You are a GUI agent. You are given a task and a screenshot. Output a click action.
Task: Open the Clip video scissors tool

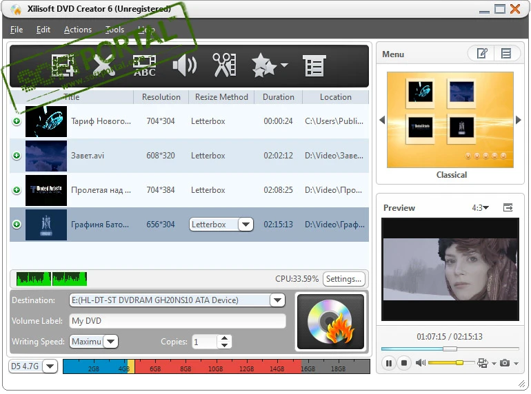223,66
